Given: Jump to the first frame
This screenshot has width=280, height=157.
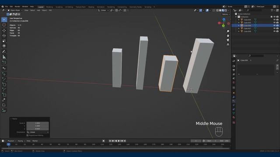Looking at the screenshot, I should [x=110, y=141].
